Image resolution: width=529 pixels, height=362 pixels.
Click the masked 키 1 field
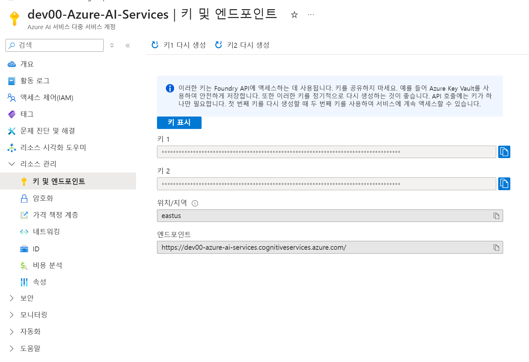point(326,152)
